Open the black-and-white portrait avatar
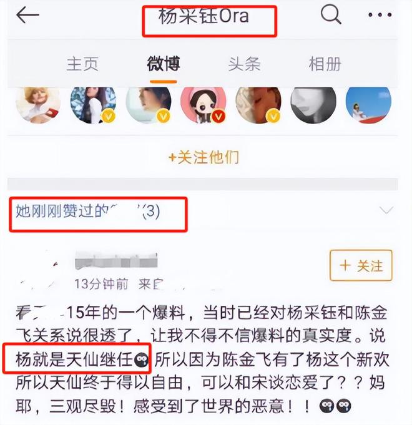Image resolution: width=412 pixels, height=425 pixels. tap(313, 105)
